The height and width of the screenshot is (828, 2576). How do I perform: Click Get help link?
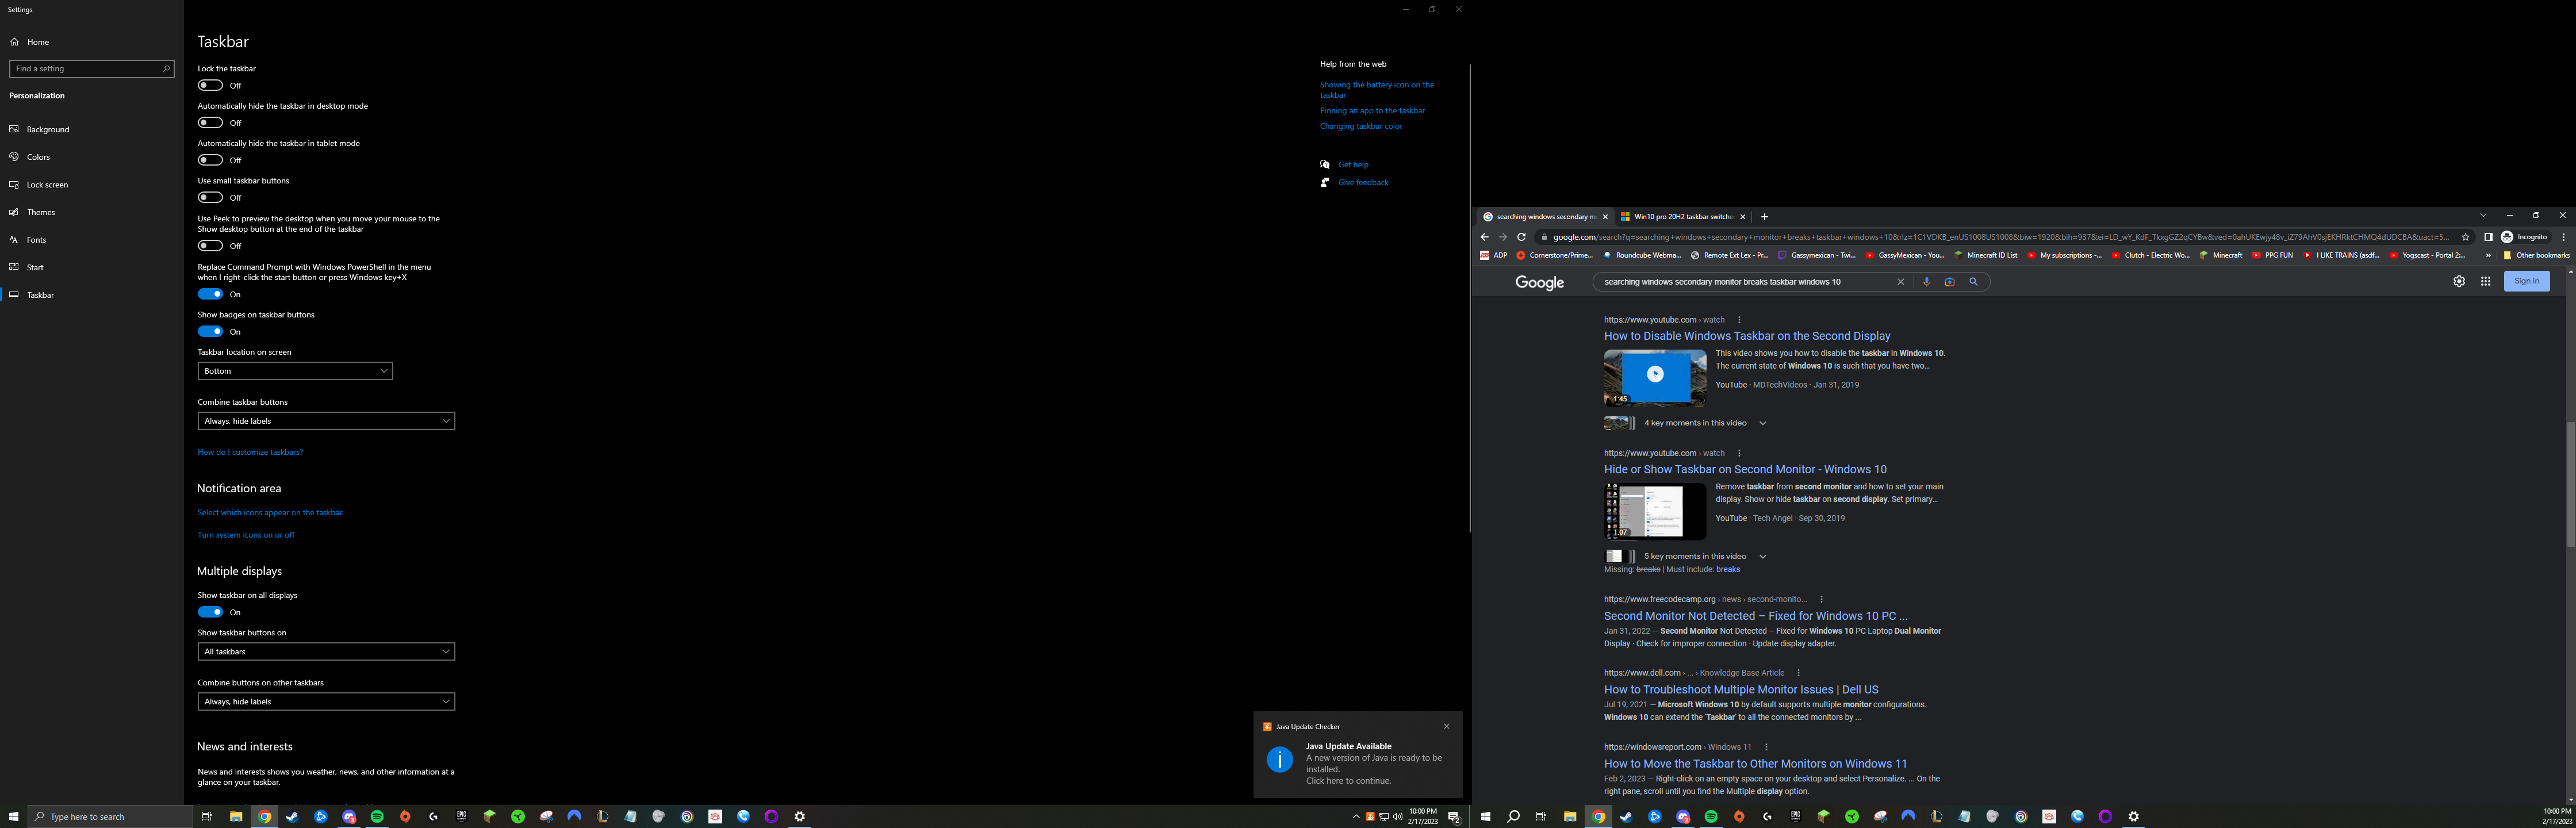[1353, 165]
